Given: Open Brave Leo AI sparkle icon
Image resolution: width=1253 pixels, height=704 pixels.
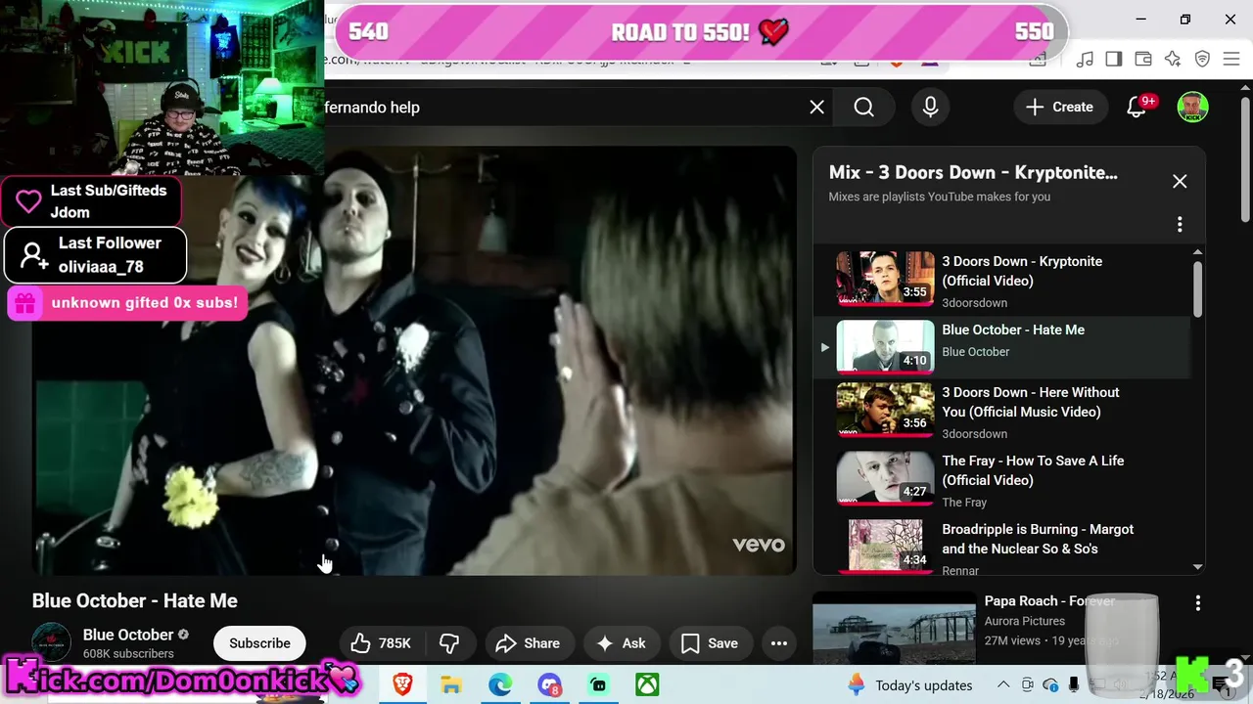Looking at the screenshot, I should [1173, 60].
